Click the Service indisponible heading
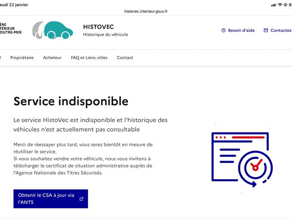This screenshot has height=219, width=292. tap(71, 101)
